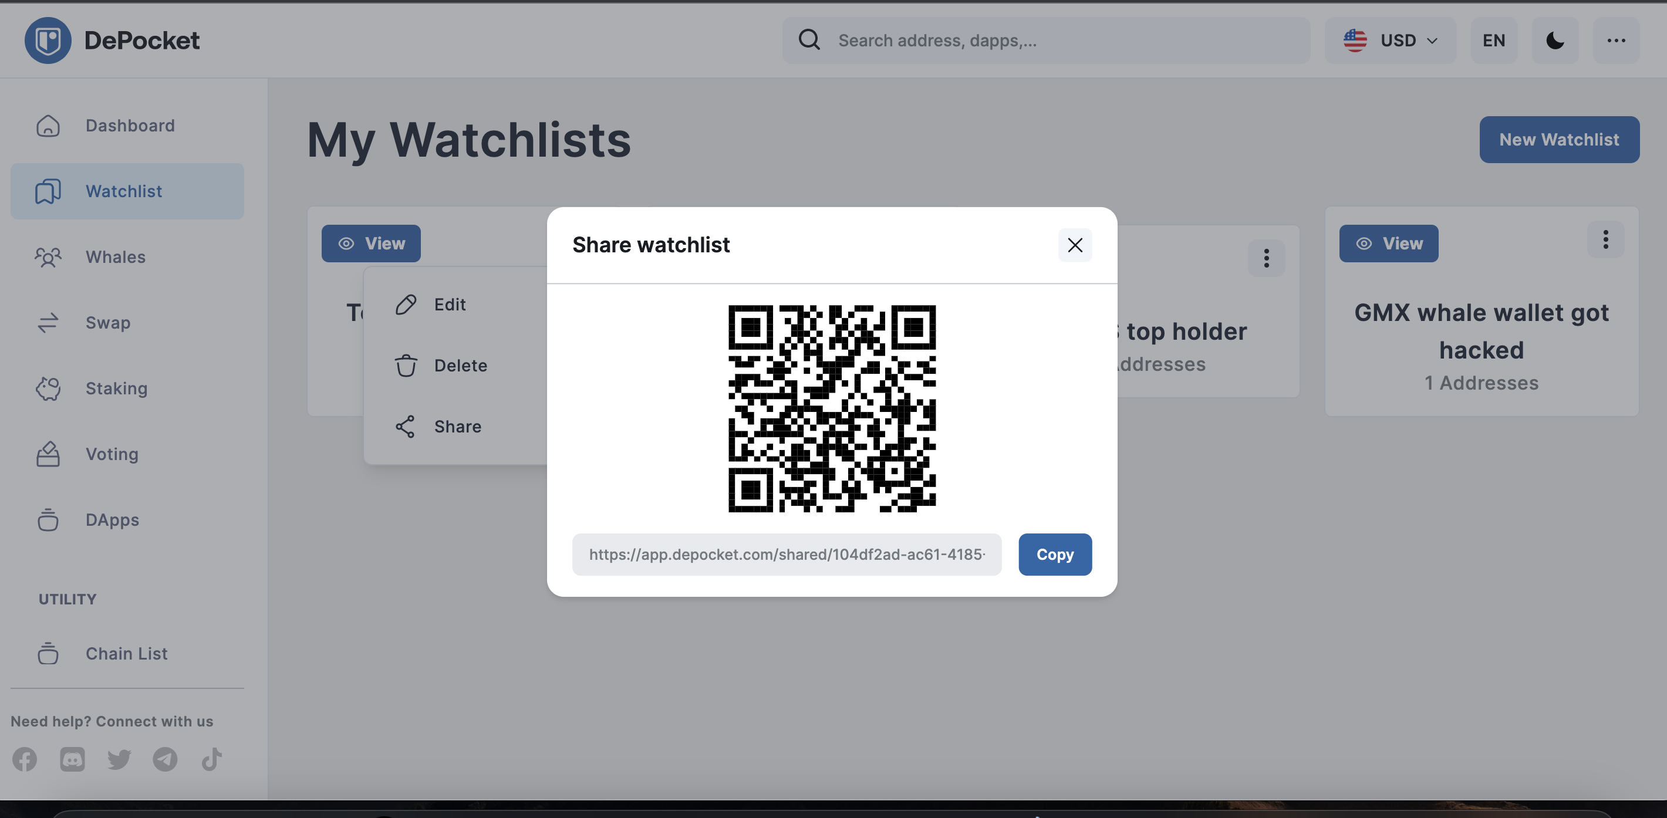Open the TikTok social link
The image size is (1667, 818).
pos(212,759)
